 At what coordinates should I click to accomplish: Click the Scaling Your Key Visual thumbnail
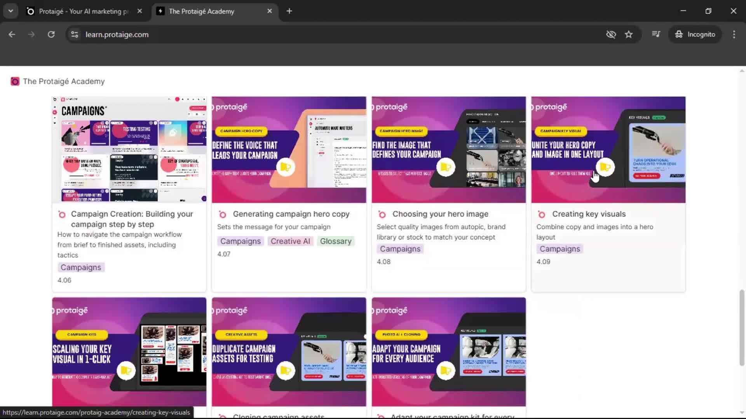point(129,351)
